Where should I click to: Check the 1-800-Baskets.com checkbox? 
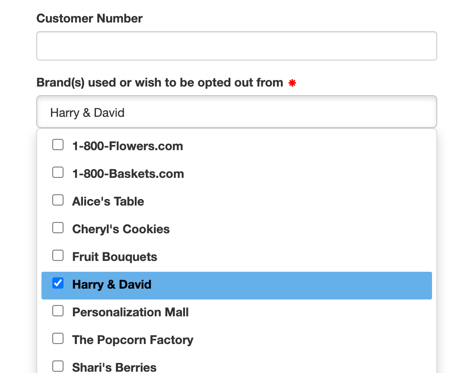(x=57, y=172)
